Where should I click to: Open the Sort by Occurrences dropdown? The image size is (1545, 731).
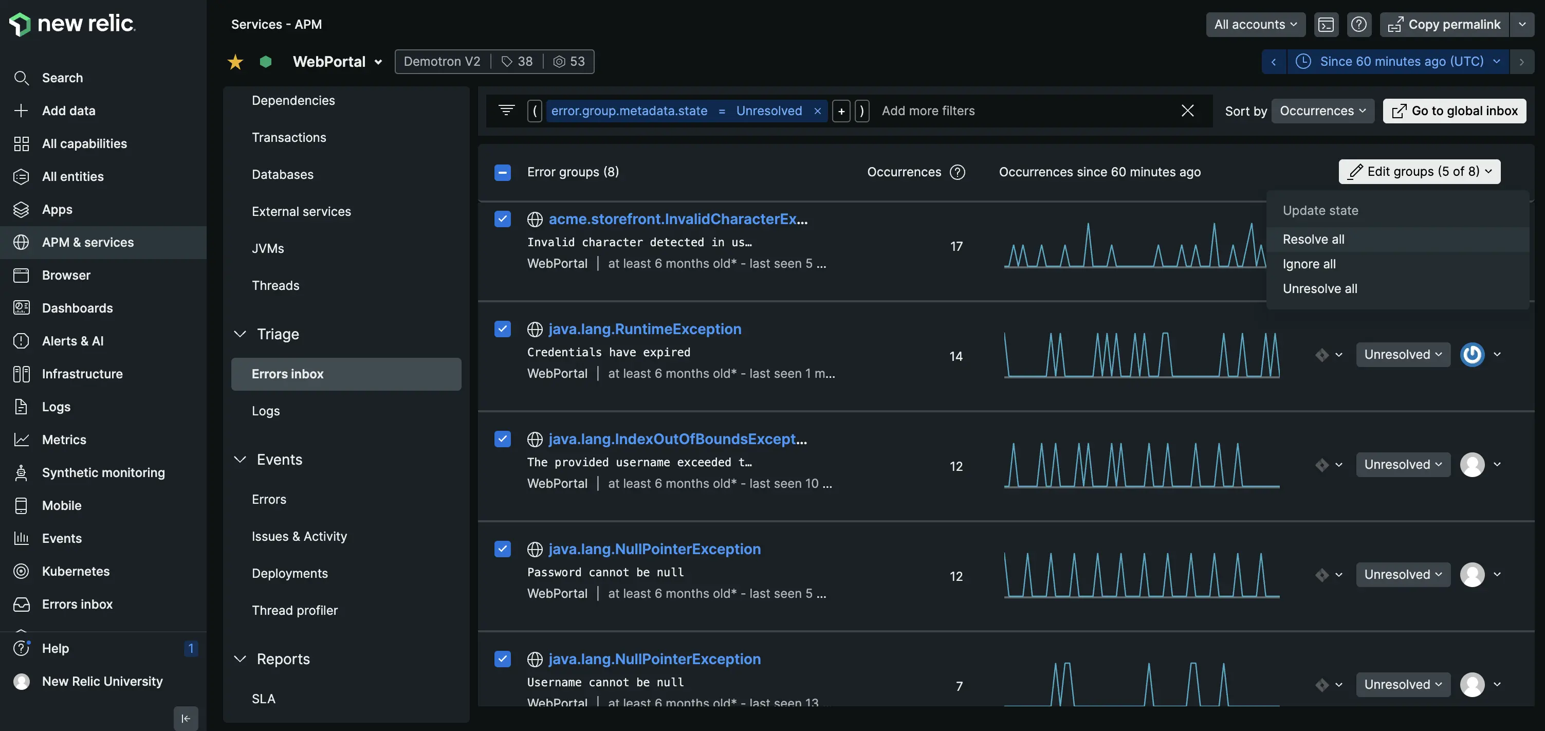[1322, 111]
